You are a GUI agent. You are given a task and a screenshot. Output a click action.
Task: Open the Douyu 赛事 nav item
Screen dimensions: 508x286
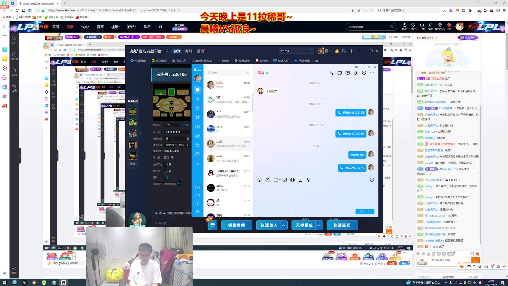point(100,27)
